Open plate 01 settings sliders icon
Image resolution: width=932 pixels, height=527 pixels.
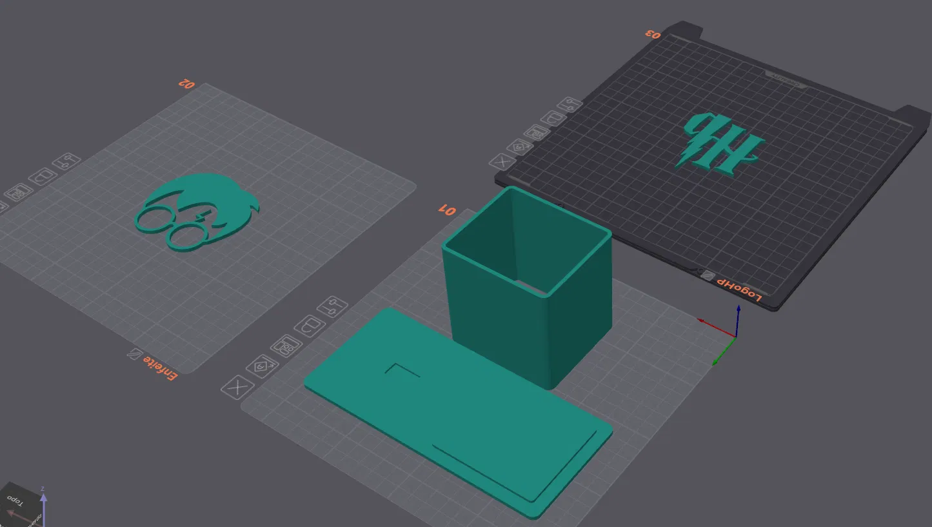(x=333, y=306)
